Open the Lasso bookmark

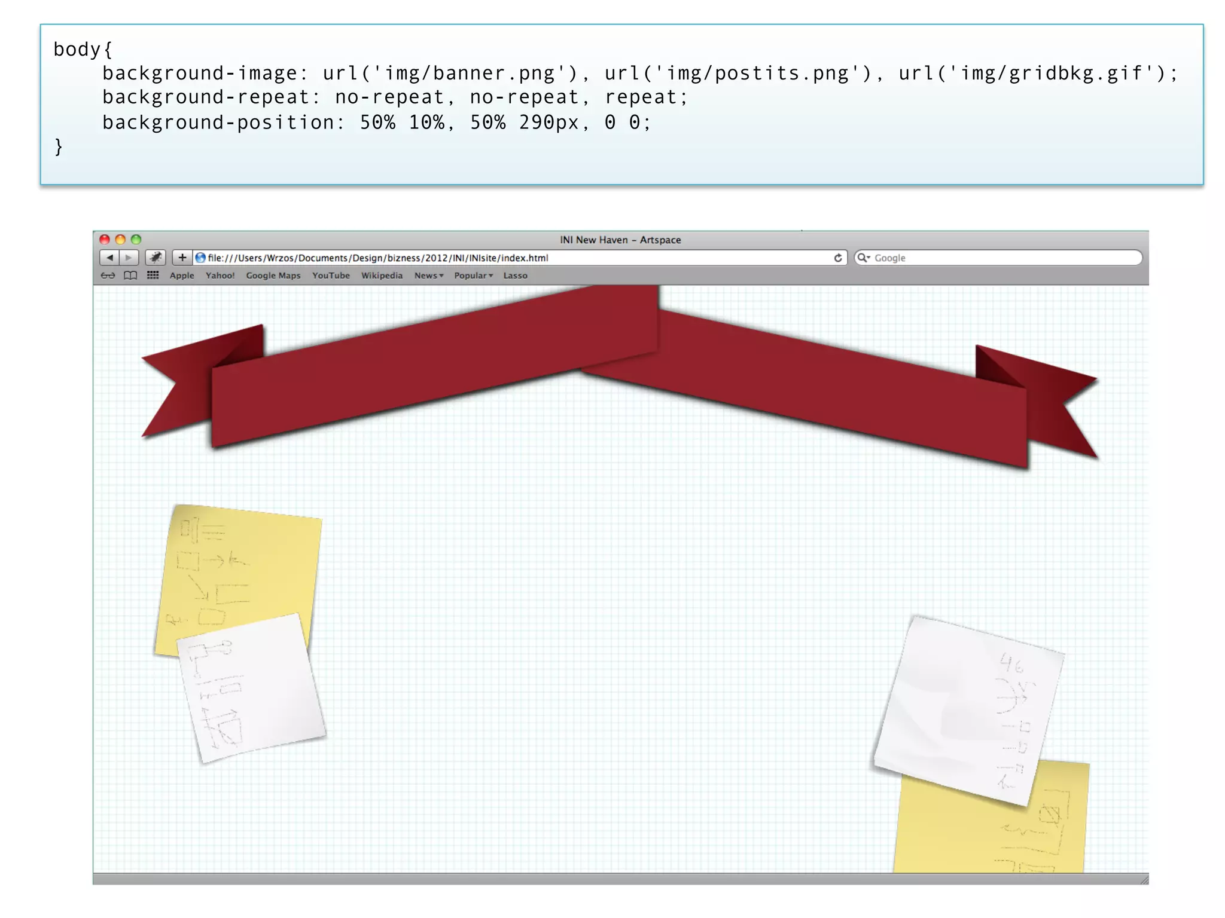pyautogui.click(x=515, y=276)
